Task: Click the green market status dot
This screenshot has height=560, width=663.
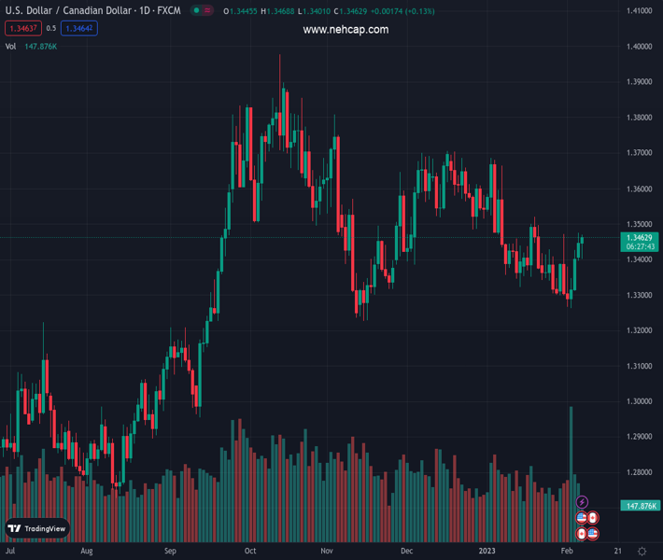Action: click(196, 11)
